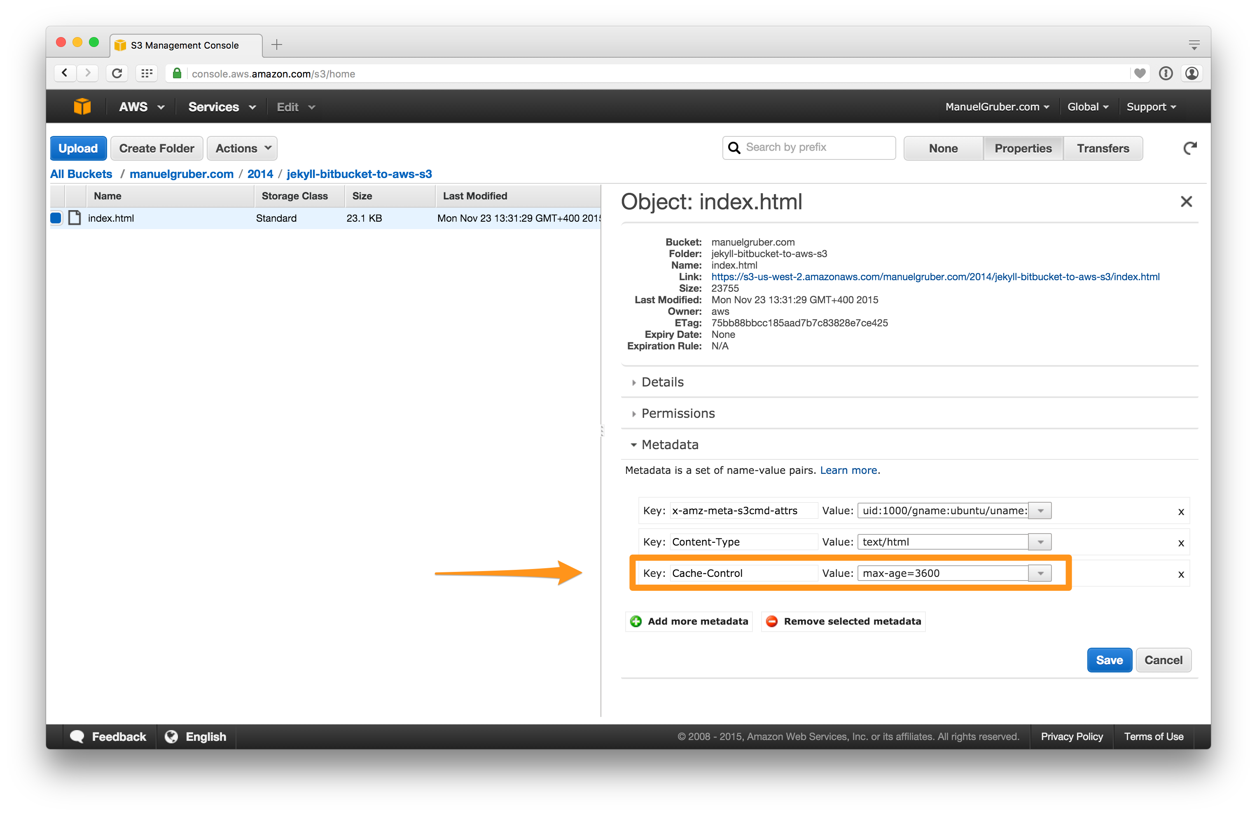Click the Create Folder icon
The height and width of the screenshot is (815, 1257).
pos(157,148)
